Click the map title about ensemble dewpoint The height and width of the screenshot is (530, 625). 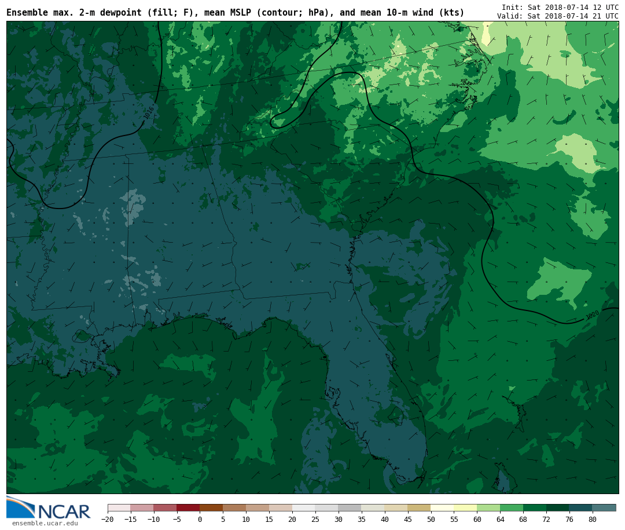235,13
